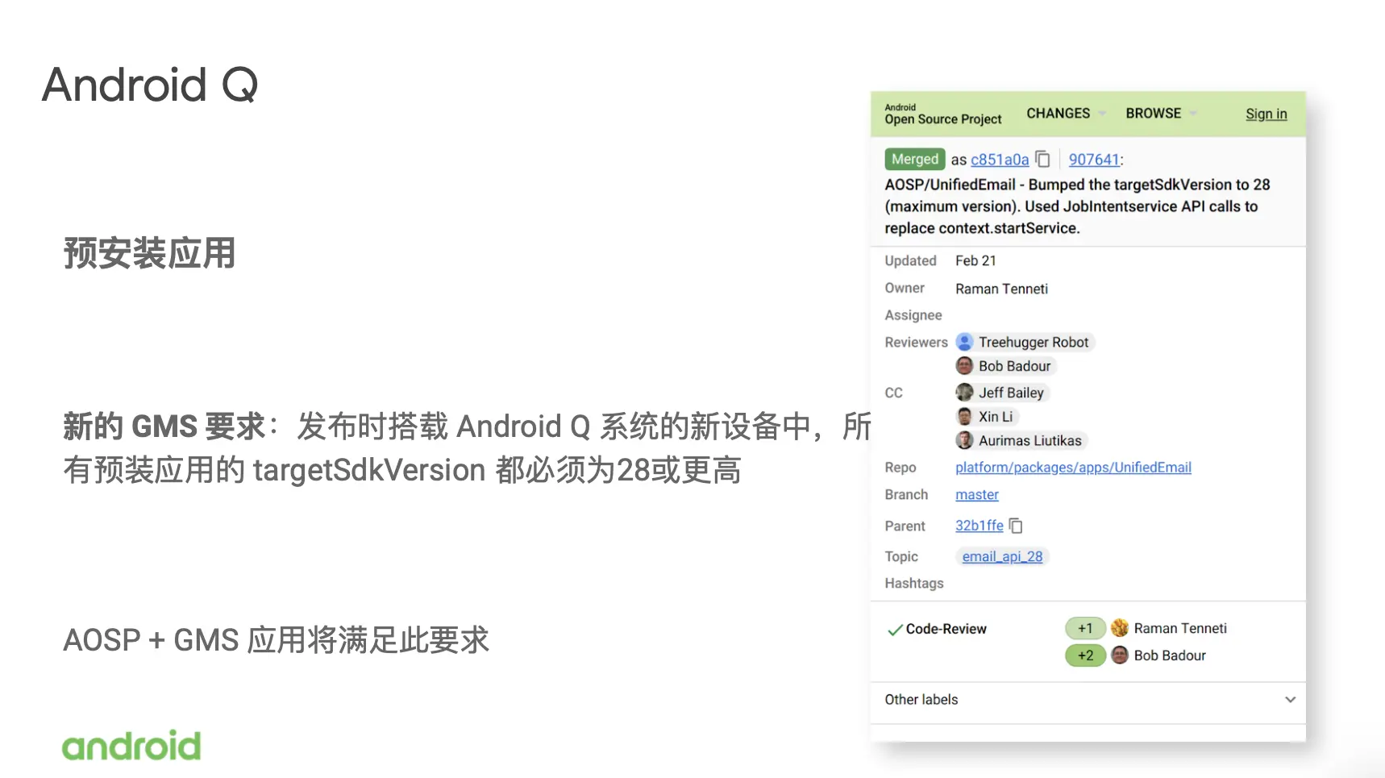
Task: Click the Assignee field label
Action: [913, 315]
